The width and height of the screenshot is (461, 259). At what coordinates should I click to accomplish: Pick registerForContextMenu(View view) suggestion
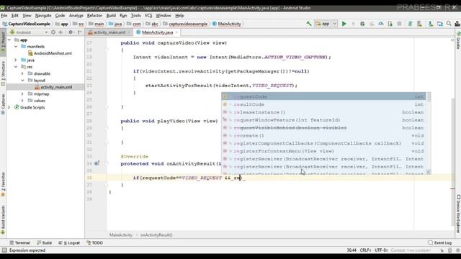click(x=323, y=151)
